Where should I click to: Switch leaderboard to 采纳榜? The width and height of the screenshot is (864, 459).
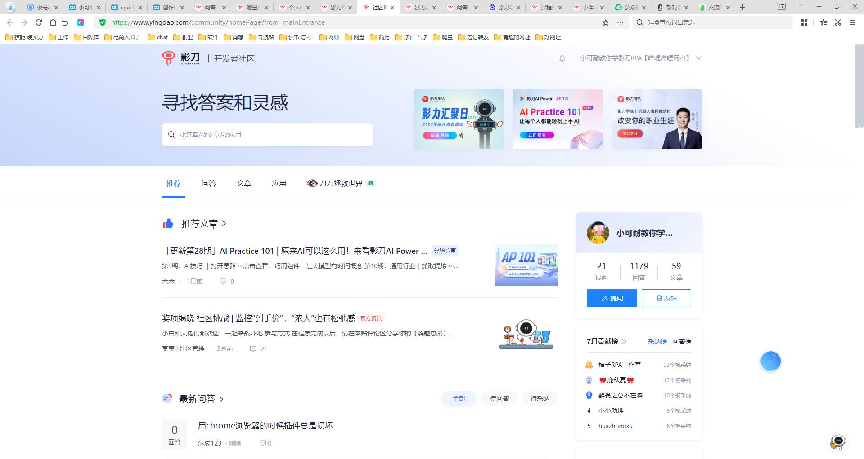coord(657,341)
